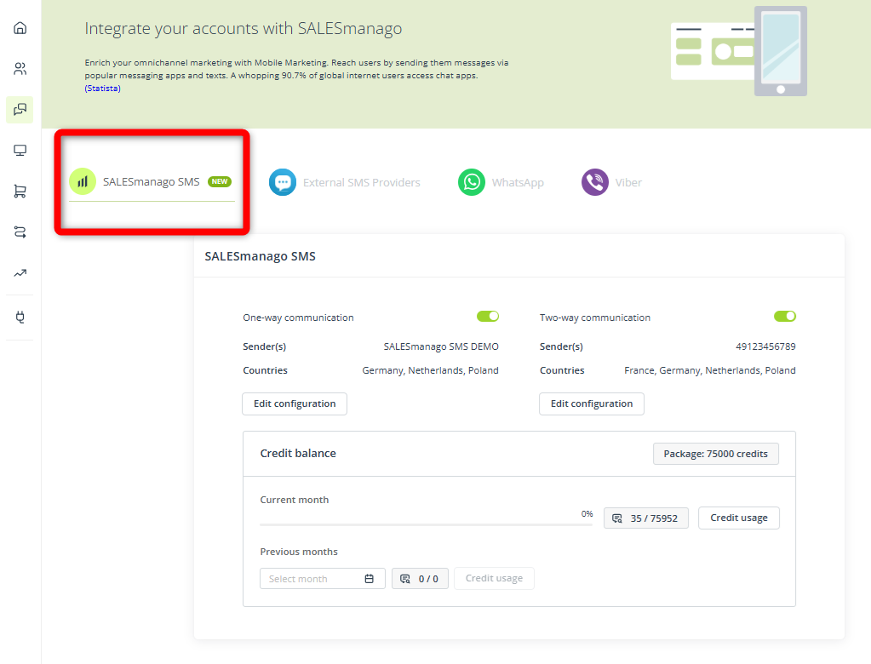
Task: Click the green WhatsApp logo icon
Action: pyautogui.click(x=472, y=182)
